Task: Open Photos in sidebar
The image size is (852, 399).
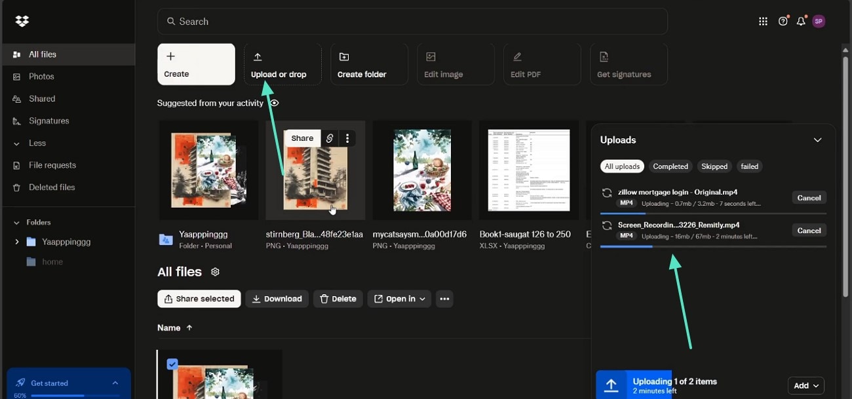Action: pos(68,77)
